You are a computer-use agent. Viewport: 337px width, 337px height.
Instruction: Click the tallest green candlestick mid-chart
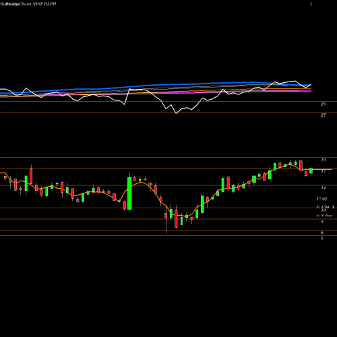click(x=129, y=193)
